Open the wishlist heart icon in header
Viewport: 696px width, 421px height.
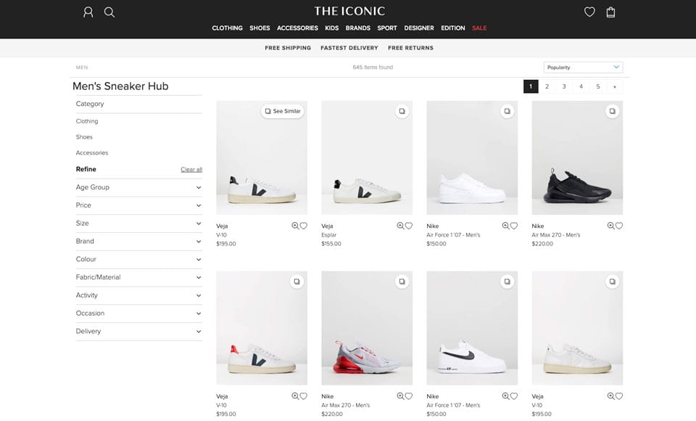coord(589,12)
